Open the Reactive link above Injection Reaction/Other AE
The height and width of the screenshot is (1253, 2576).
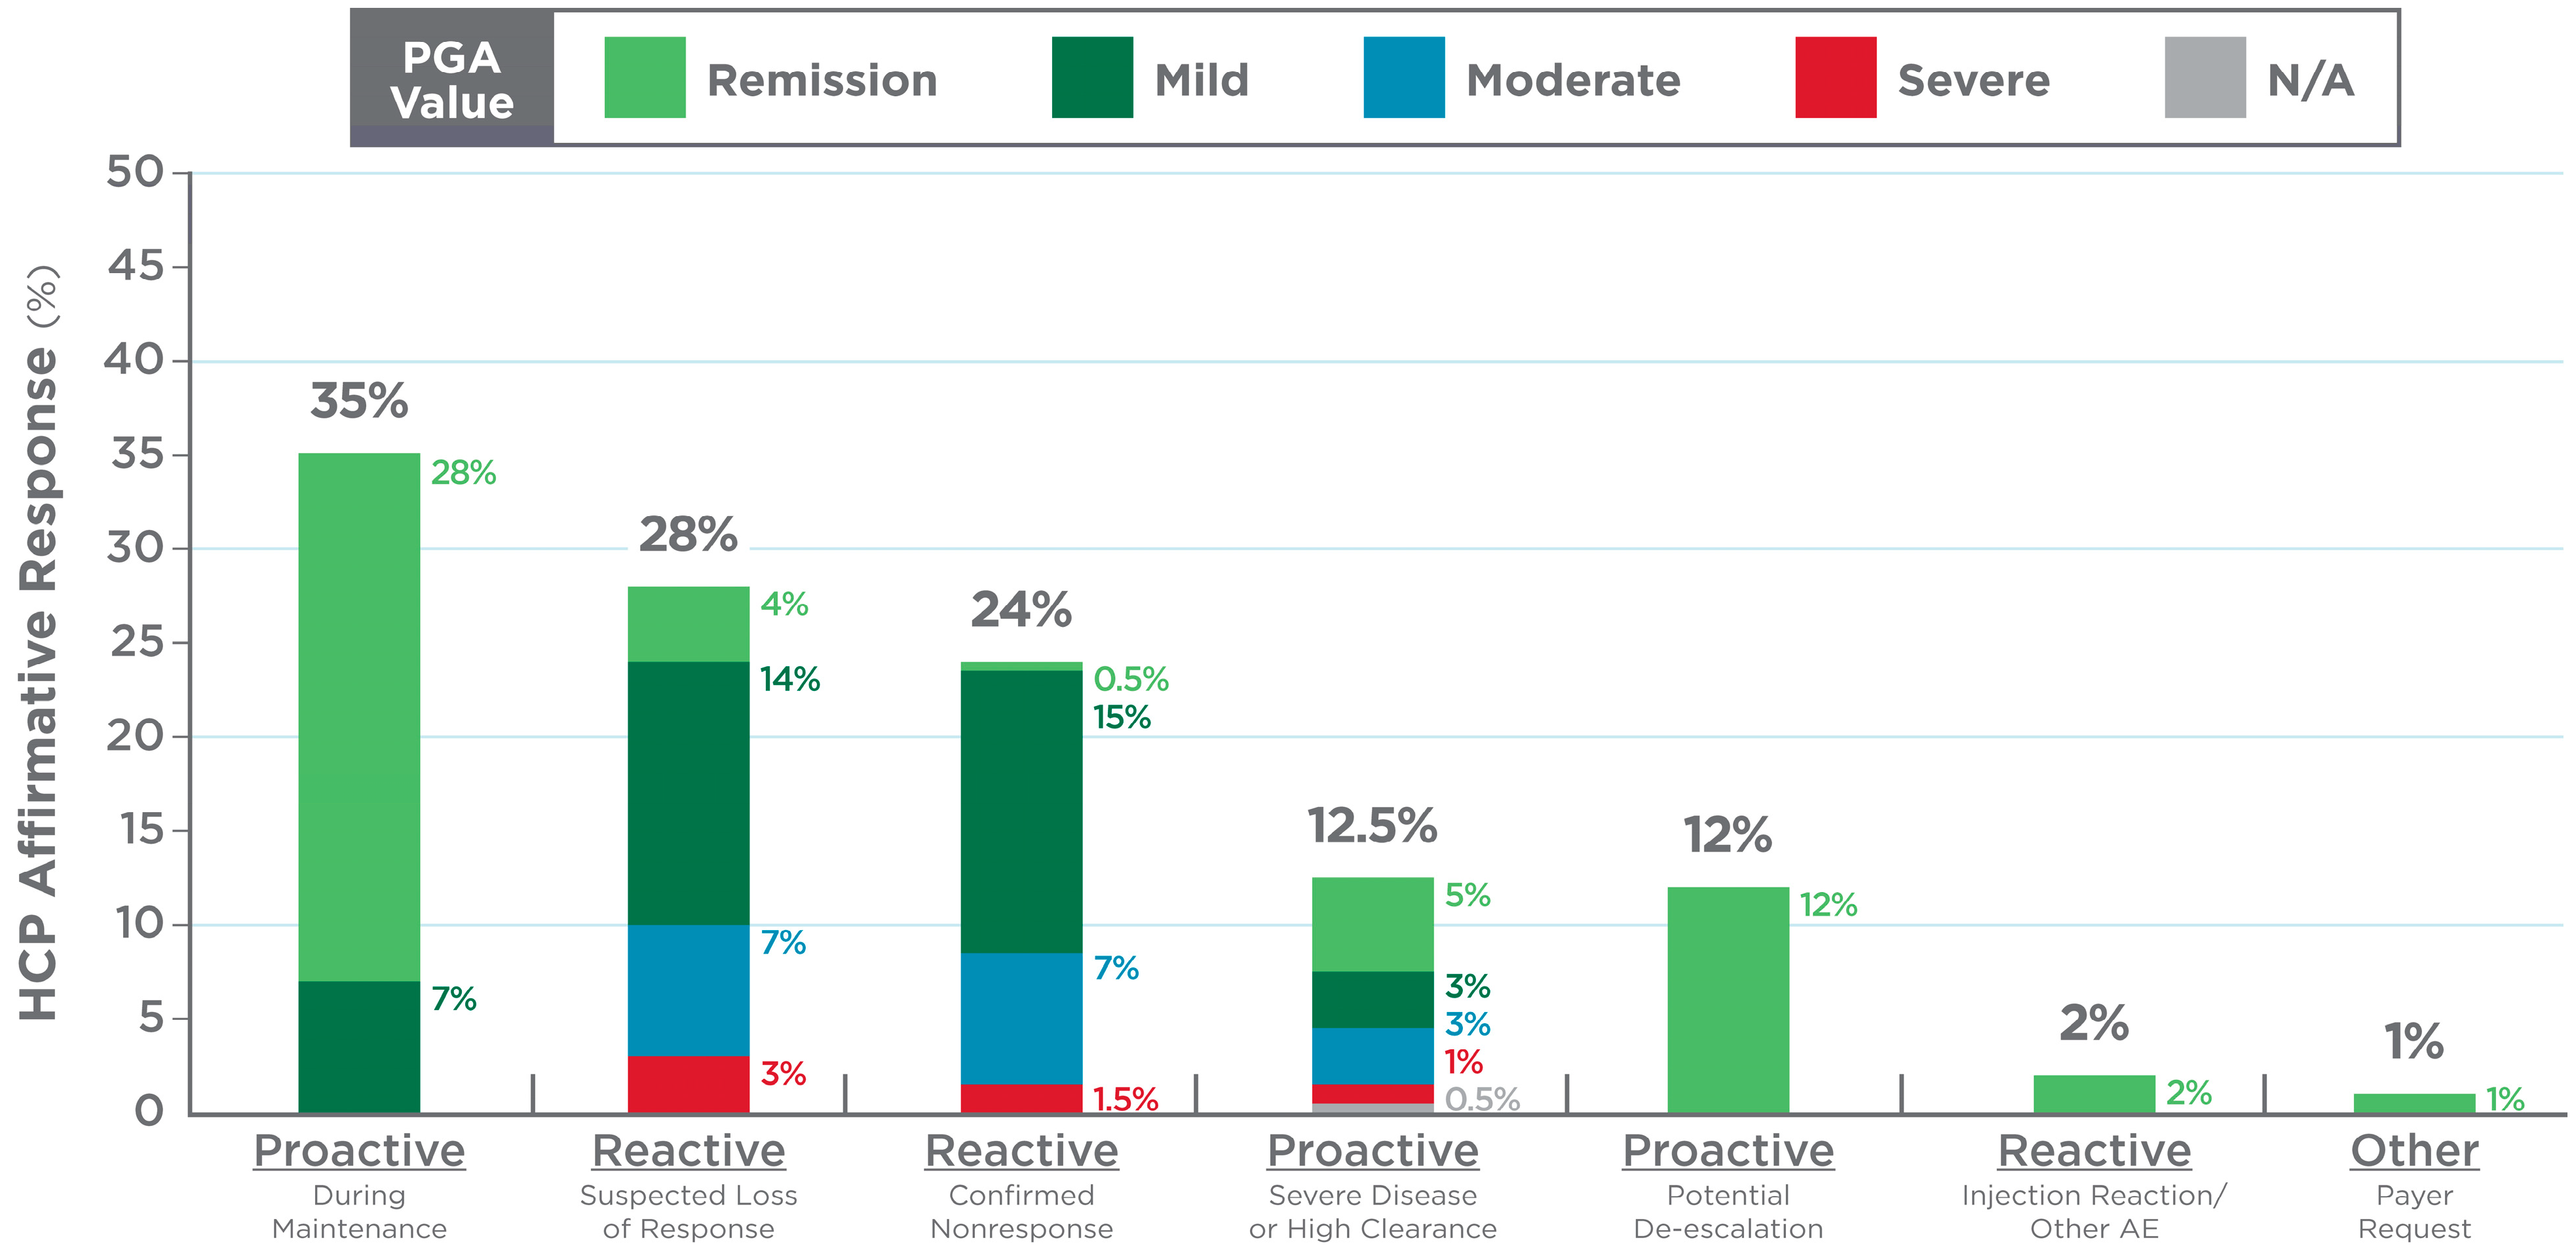[2094, 1150]
